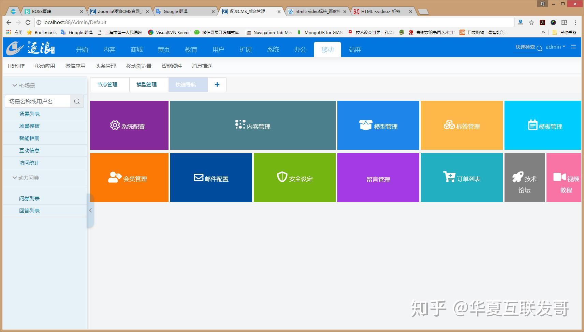Image resolution: width=584 pixels, height=332 pixels.
Task: Add a new tab with plus button
Action: click(x=217, y=85)
